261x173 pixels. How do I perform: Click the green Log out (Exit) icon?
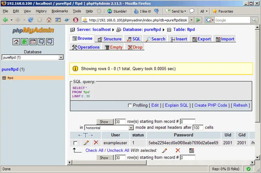(24, 42)
